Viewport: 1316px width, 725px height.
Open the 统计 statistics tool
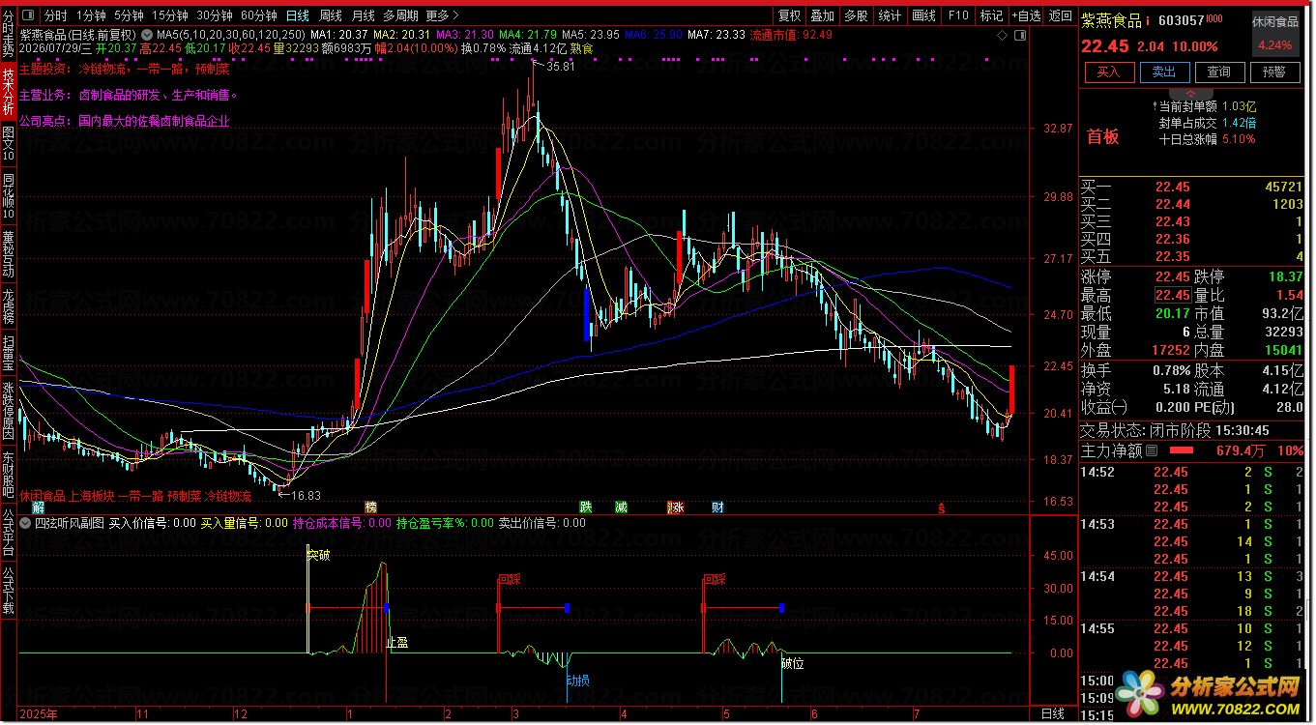click(890, 15)
